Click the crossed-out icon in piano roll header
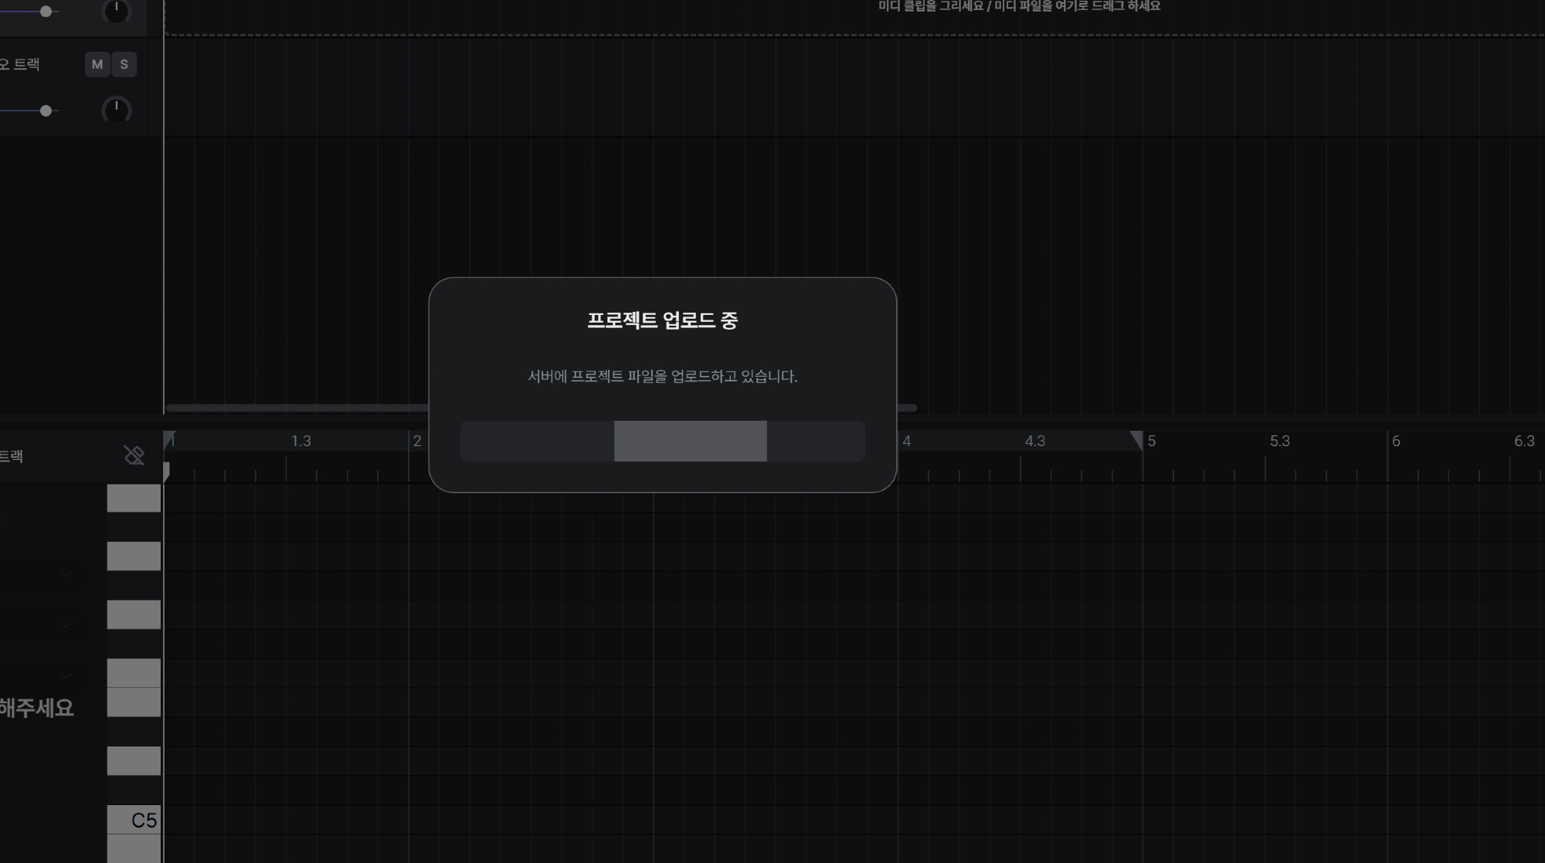Image resolution: width=1545 pixels, height=863 pixels. pyautogui.click(x=134, y=455)
